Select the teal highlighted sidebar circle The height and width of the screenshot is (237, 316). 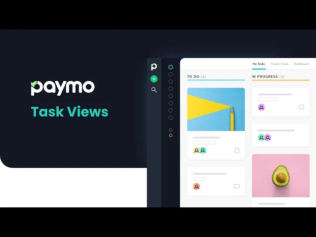click(x=170, y=67)
